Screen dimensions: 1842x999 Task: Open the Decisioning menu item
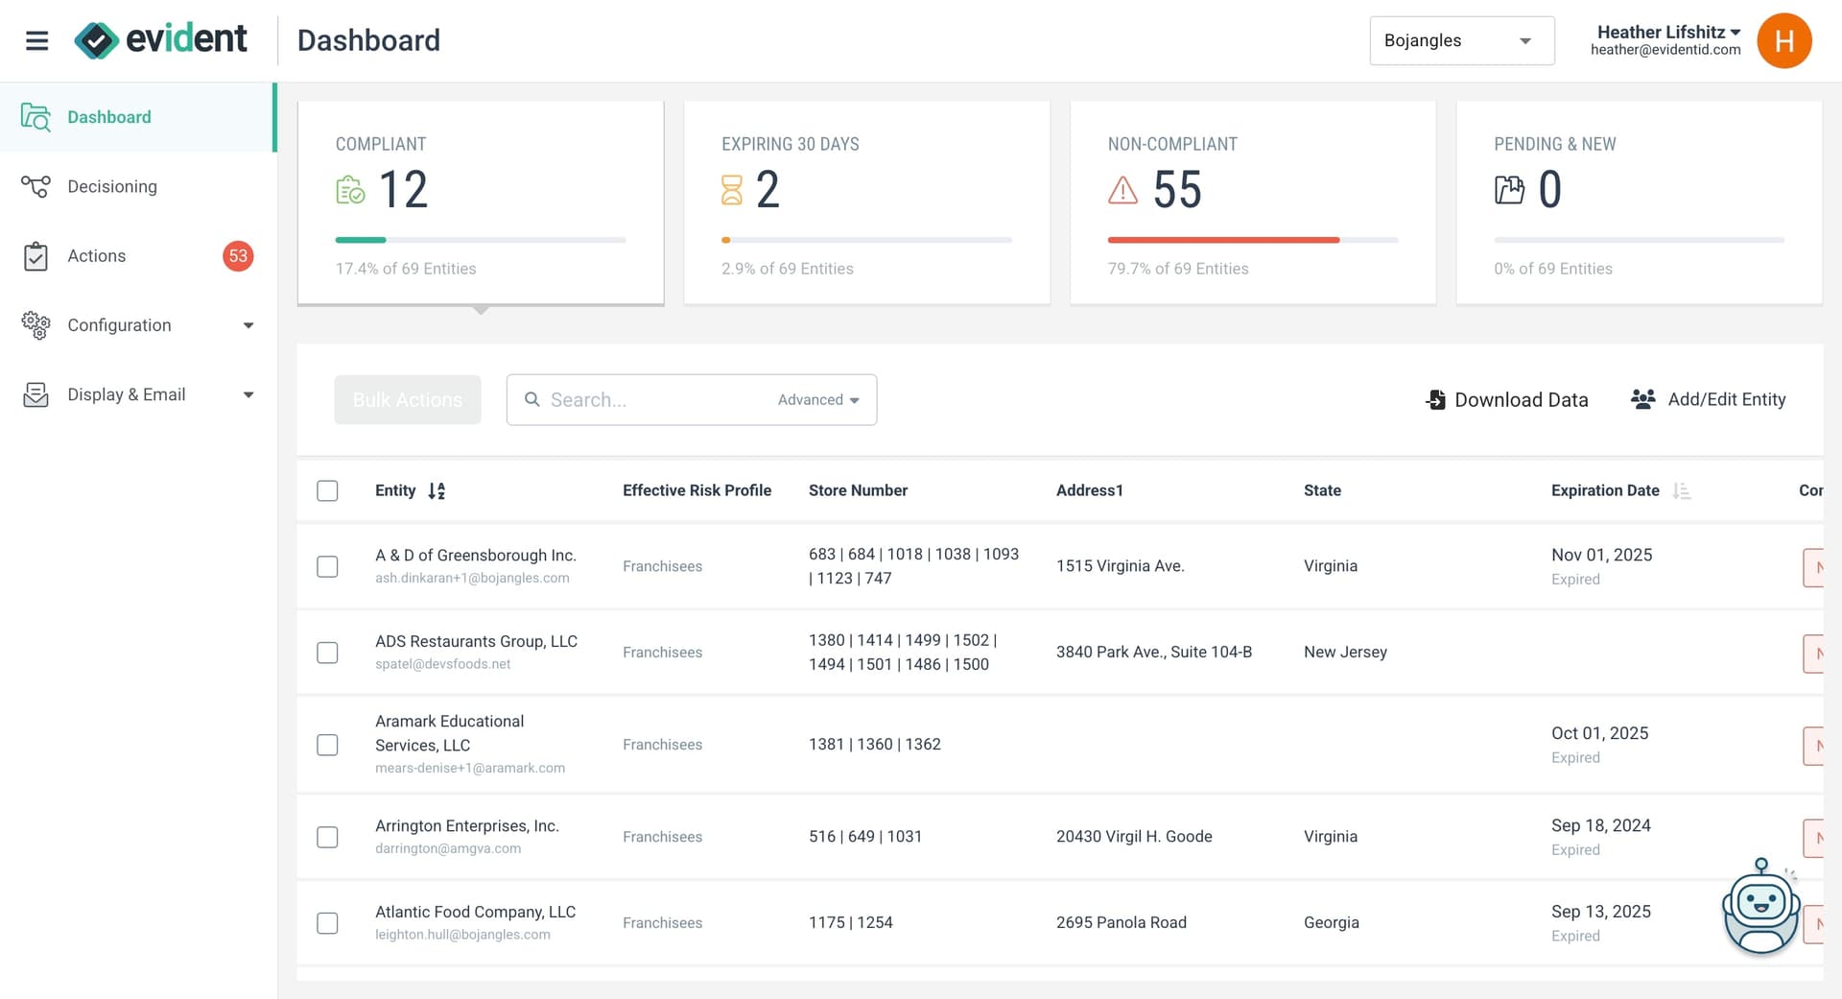[138, 186]
